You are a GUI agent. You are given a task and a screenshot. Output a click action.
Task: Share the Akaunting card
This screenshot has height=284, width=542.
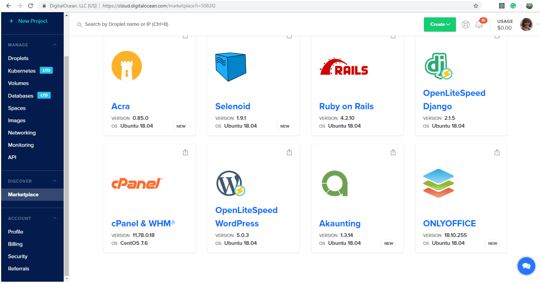click(x=393, y=152)
